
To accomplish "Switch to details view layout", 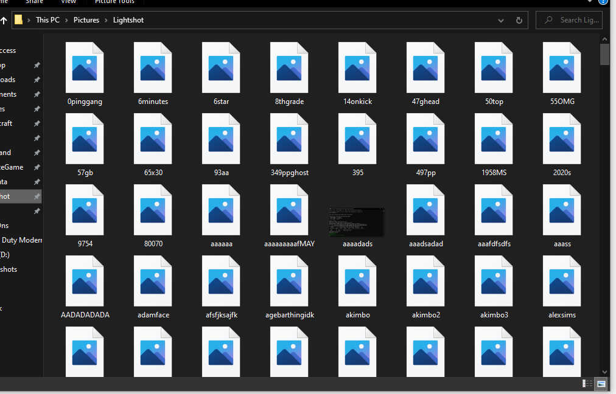I will click(587, 384).
